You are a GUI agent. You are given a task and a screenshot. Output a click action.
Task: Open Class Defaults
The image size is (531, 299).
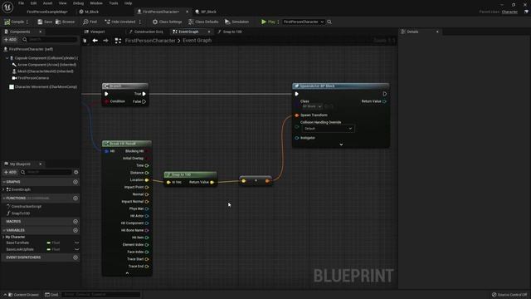(203, 22)
